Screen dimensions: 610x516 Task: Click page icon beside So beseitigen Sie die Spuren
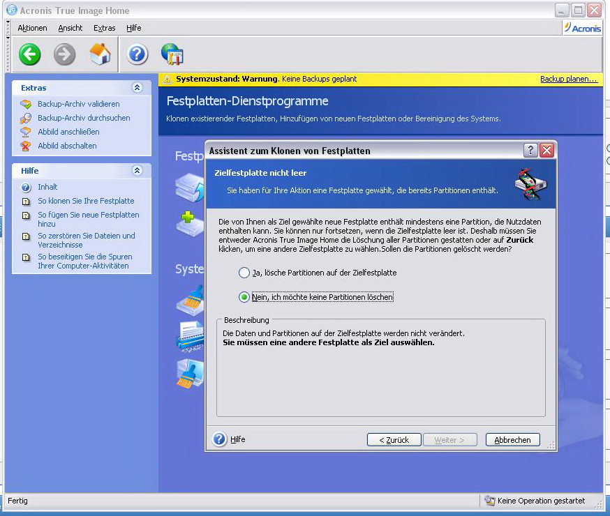pyautogui.click(x=26, y=257)
